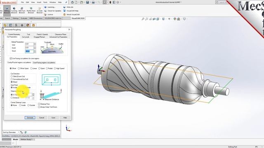Open the Options gear icon
Viewport: 264px width, 148px height.
(x=118, y=2)
